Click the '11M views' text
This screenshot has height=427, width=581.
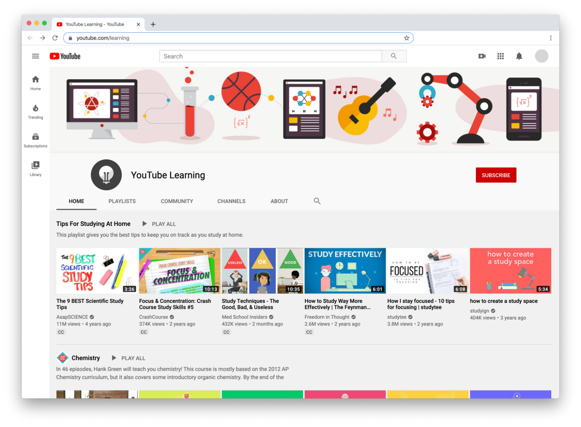click(x=68, y=324)
